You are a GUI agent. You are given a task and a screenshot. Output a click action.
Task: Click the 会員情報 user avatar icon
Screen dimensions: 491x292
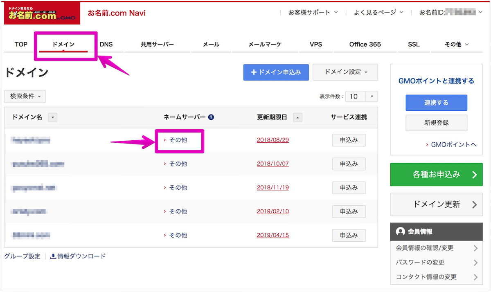point(401,231)
